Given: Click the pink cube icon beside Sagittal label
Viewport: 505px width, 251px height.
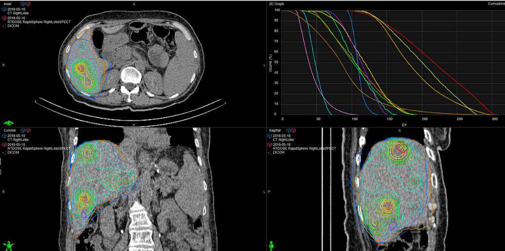Looking at the screenshot, I should coord(293,130).
